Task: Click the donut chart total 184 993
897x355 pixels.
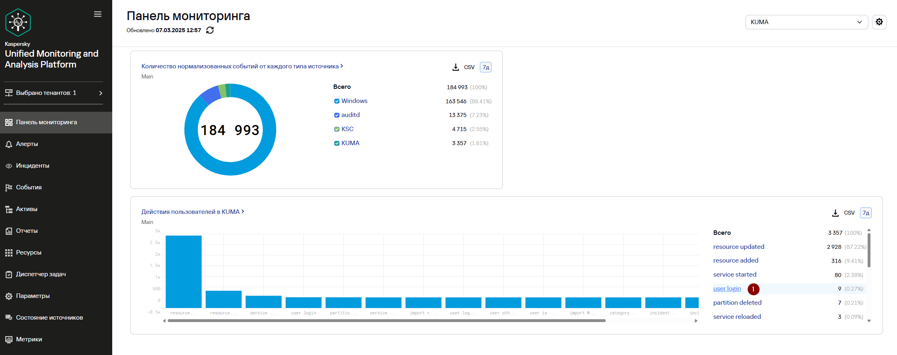Action: [x=230, y=130]
